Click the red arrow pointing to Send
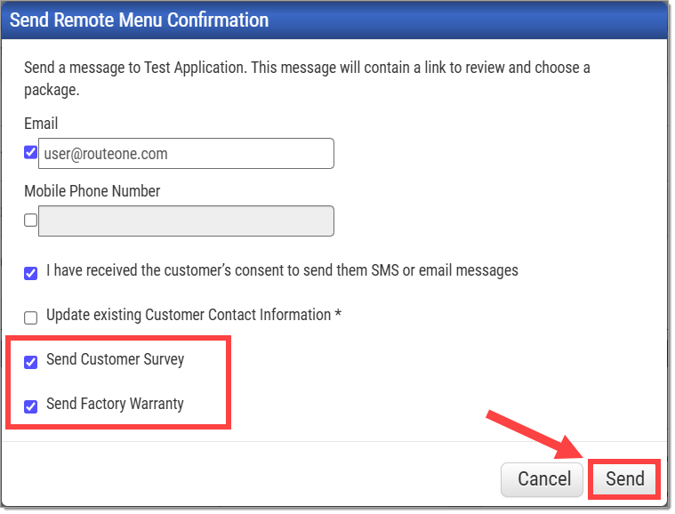 click(534, 435)
